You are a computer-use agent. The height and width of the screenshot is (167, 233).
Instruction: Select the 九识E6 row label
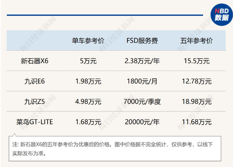tap(35, 81)
